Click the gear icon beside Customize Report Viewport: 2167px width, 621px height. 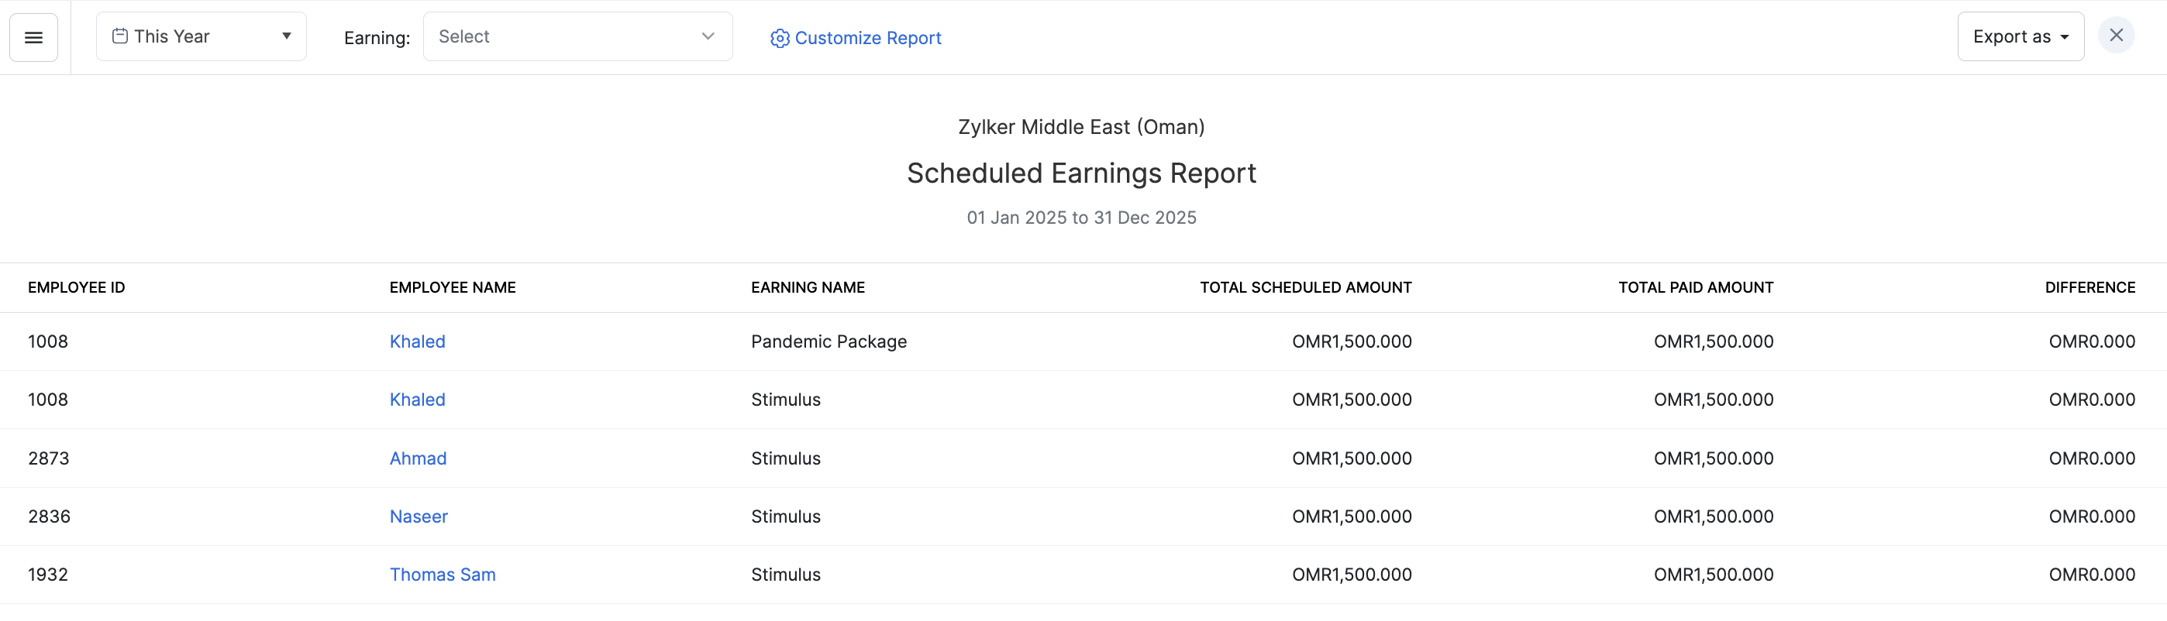[779, 39]
